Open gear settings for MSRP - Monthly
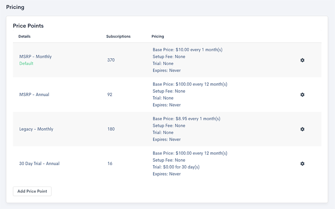Screen dimensions: 335x209 coord(302,60)
